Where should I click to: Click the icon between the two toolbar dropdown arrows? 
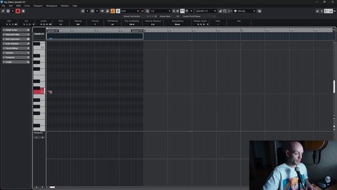[x=93, y=11]
